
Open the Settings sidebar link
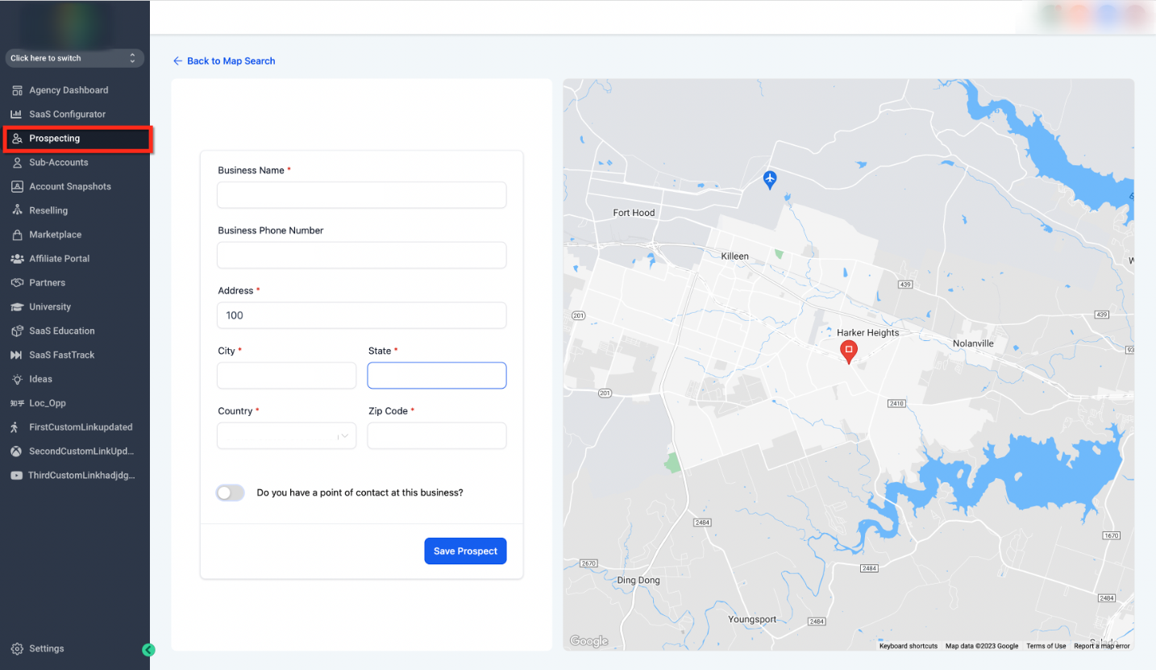click(47, 649)
